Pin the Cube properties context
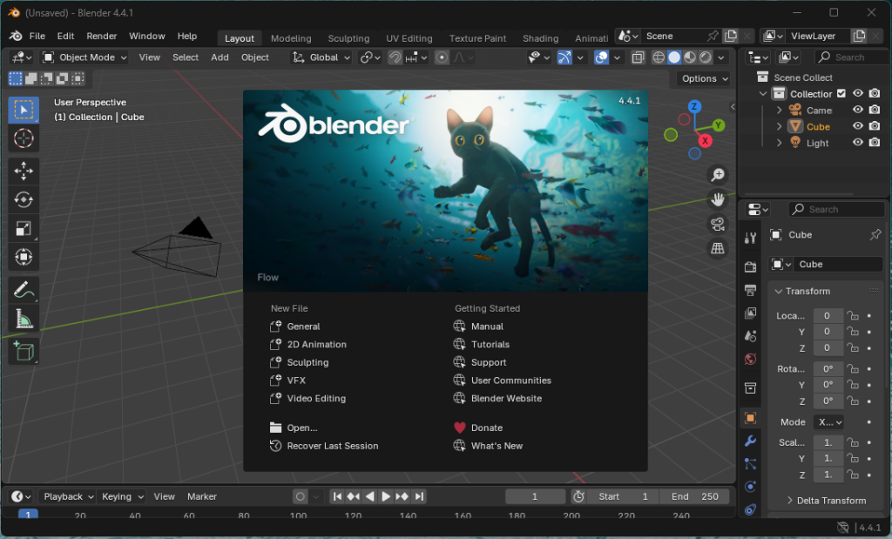 (875, 235)
